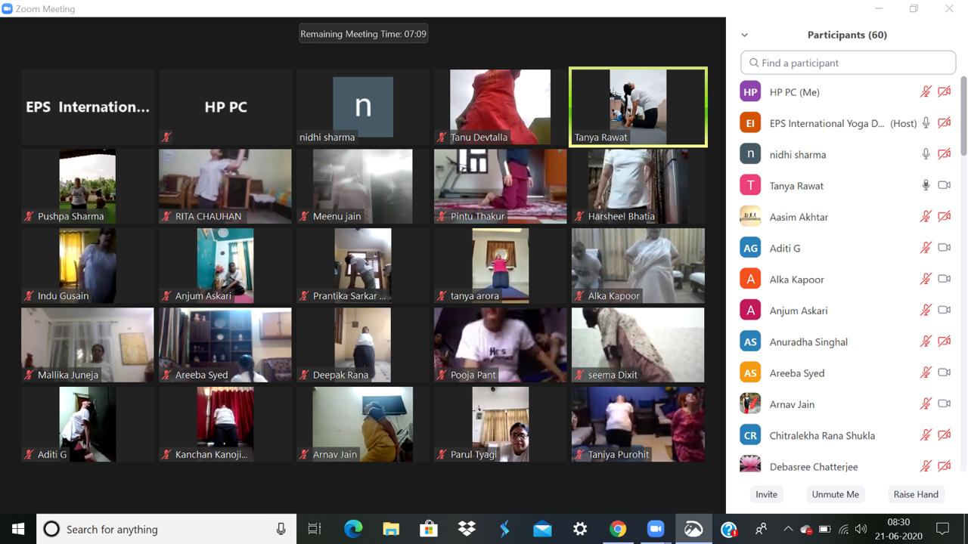This screenshot has height=544, width=968.
Task: Click HP PC (Me) video-off camera icon
Action: click(944, 92)
